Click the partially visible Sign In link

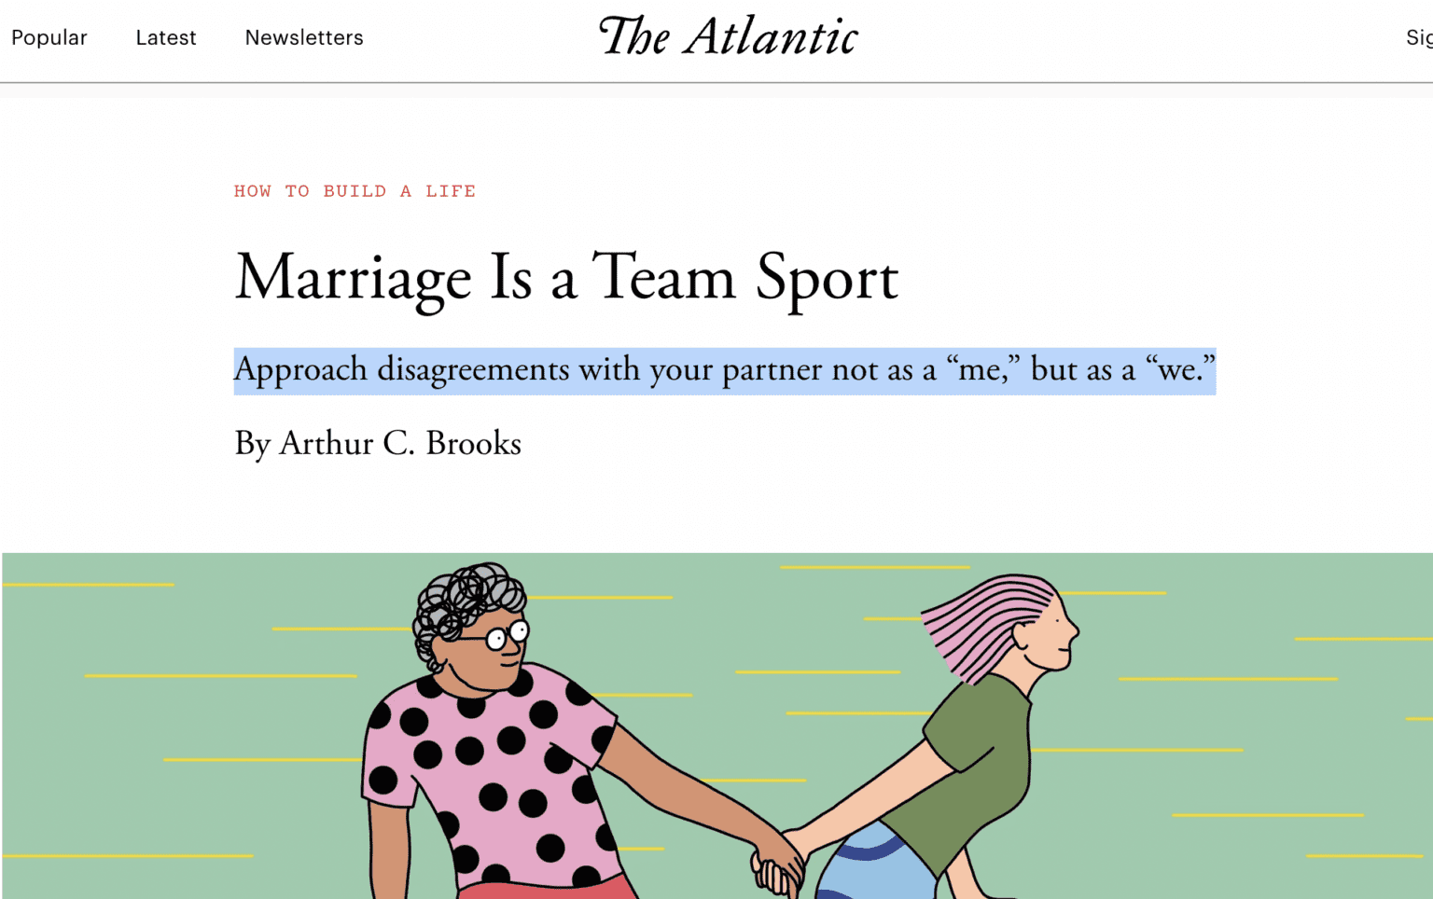click(1418, 37)
